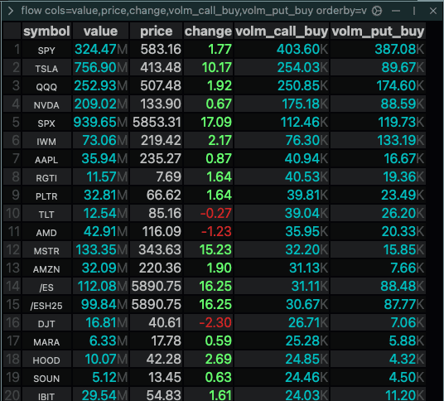Image resolution: width=444 pixels, height=401 pixels.
Task: Click the AMD change -1.23
Action: click(x=208, y=232)
